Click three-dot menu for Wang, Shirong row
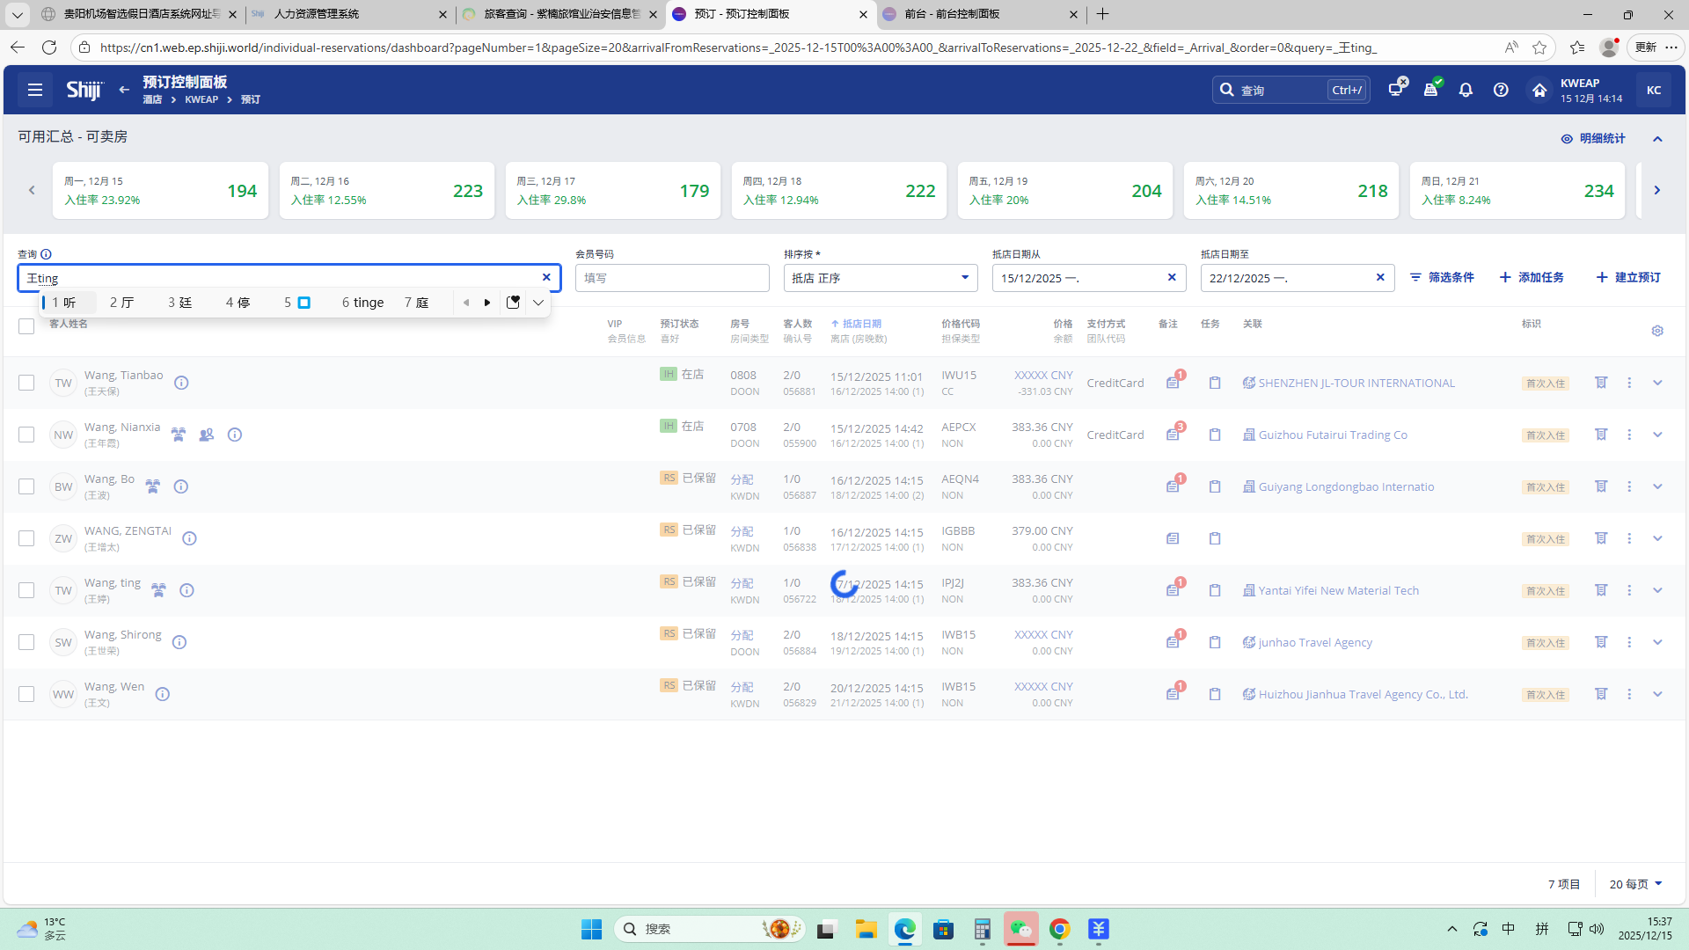1689x950 pixels. click(1629, 642)
